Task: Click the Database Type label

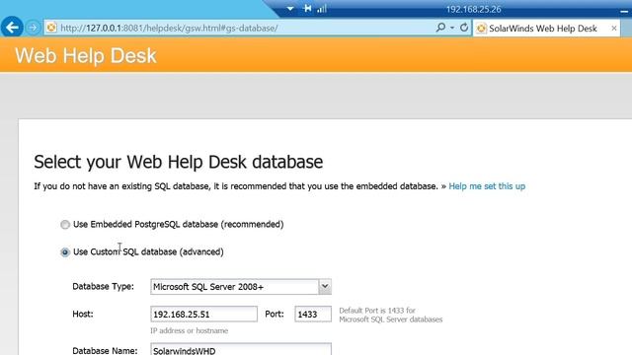Action: click(103, 287)
